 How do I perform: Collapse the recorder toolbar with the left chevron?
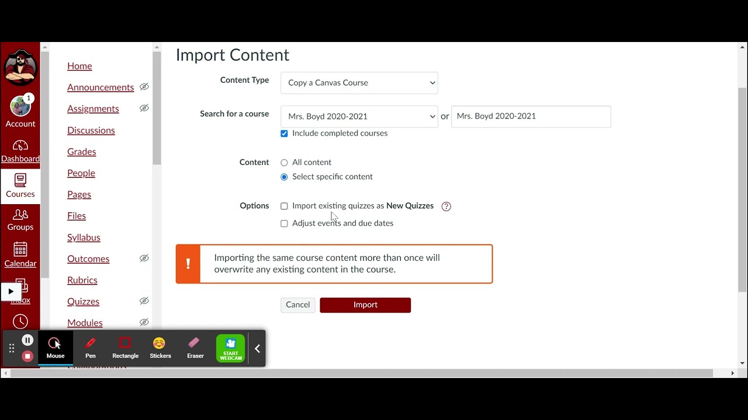(x=257, y=348)
